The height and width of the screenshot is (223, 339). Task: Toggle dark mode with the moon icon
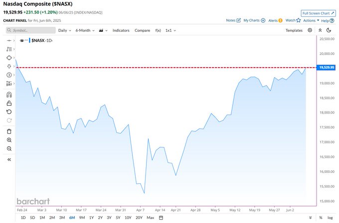329,30
